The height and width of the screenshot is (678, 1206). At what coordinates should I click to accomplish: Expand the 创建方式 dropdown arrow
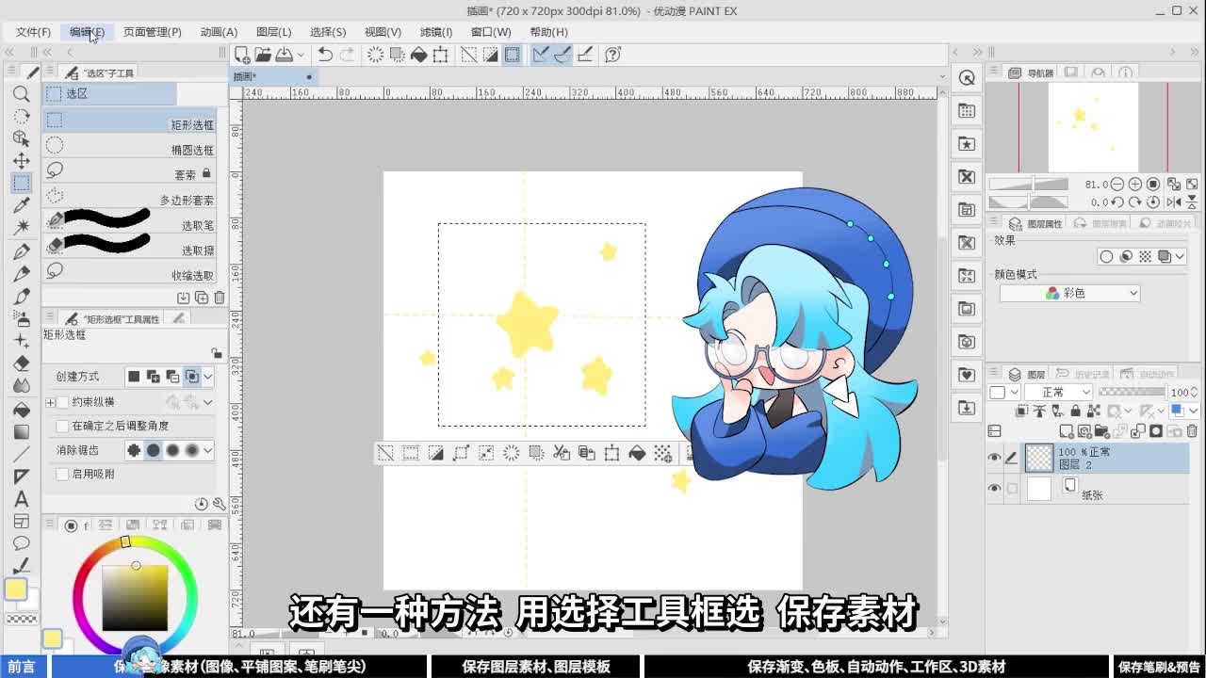coord(208,377)
